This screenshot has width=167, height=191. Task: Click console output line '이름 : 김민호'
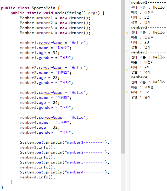[142, 37]
